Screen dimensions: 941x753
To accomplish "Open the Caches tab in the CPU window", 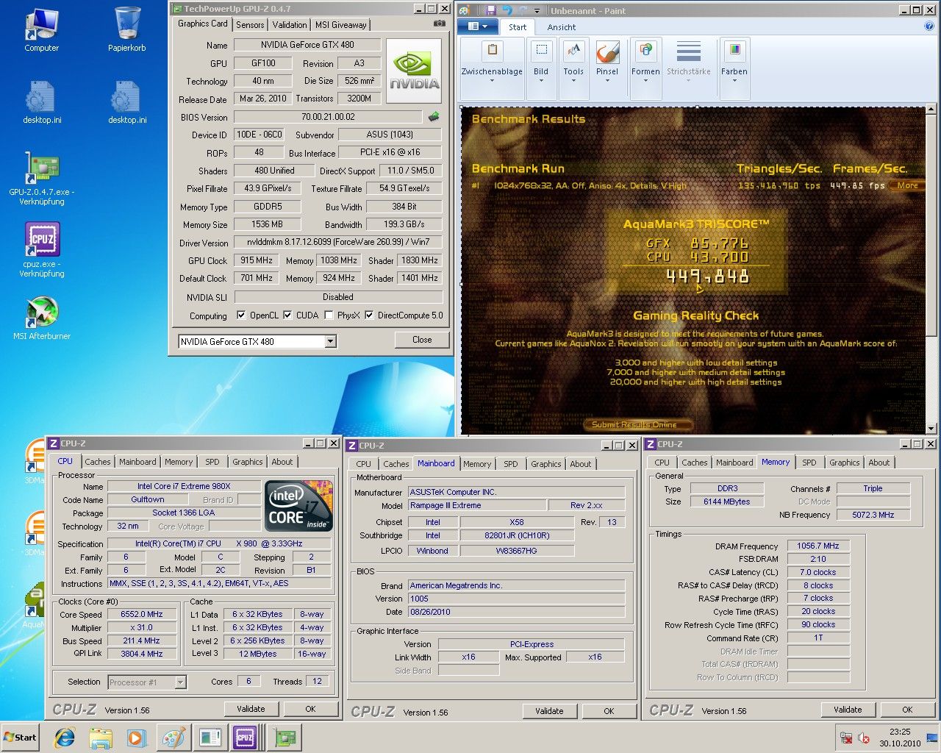I will pos(97,462).
